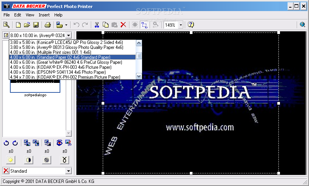Expand the 8.00 x 10.00 in. paper dropdown

pos(69,36)
